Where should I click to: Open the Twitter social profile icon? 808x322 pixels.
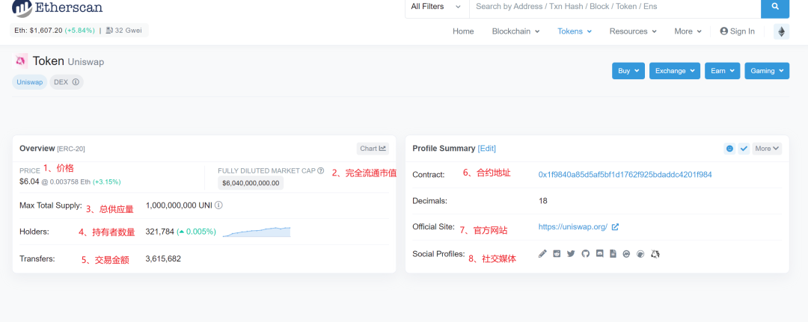tap(571, 253)
